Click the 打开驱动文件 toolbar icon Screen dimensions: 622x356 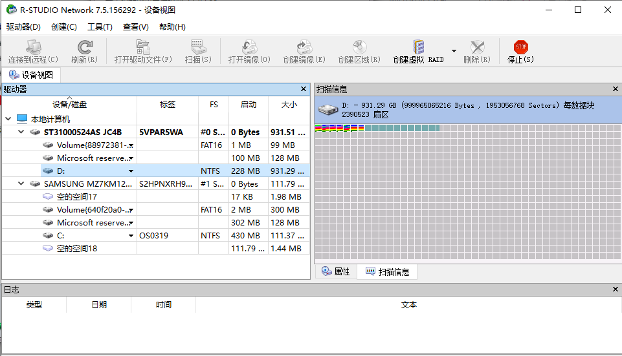click(143, 47)
